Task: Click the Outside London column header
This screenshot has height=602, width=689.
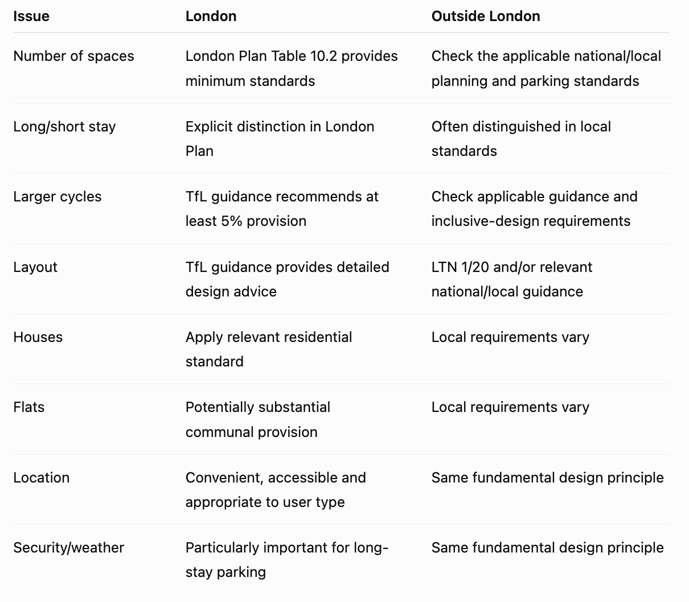Action: [x=486, y=16]
